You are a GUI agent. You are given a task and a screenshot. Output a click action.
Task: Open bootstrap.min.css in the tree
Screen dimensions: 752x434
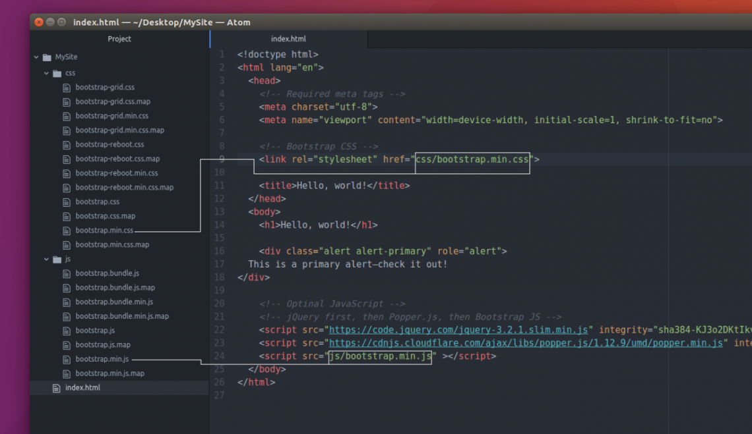tap(104, 231)
